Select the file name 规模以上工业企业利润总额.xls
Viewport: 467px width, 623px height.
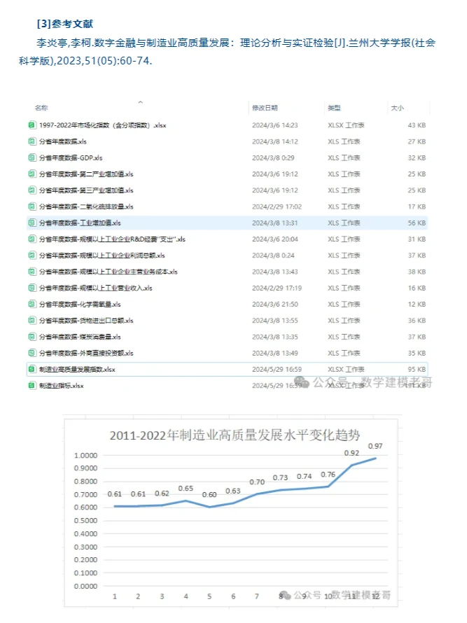102,255
